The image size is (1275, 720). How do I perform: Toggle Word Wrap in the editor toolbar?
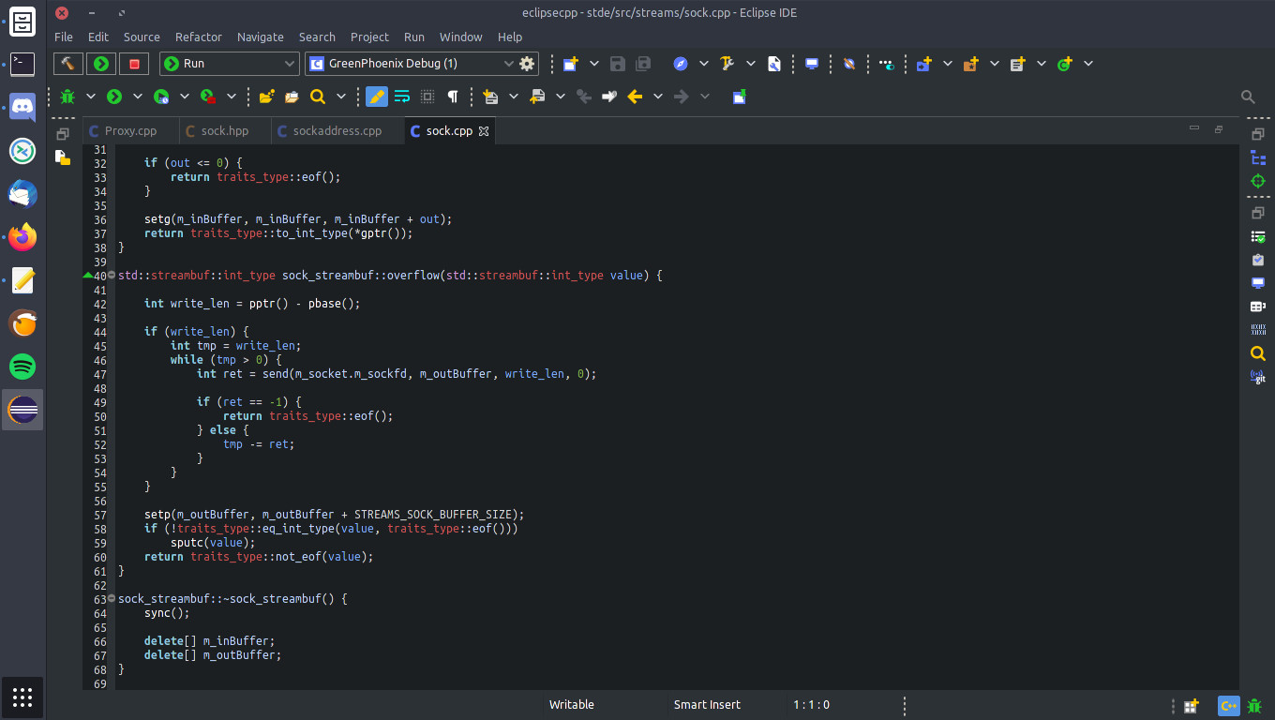tap(402, 97)
